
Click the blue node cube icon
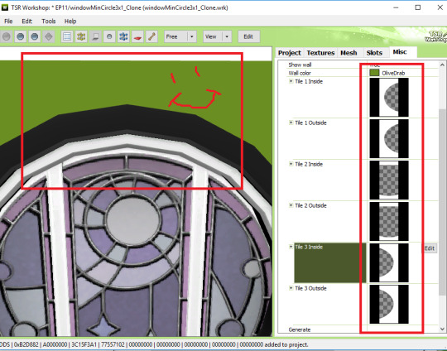(x=123, y=36)
